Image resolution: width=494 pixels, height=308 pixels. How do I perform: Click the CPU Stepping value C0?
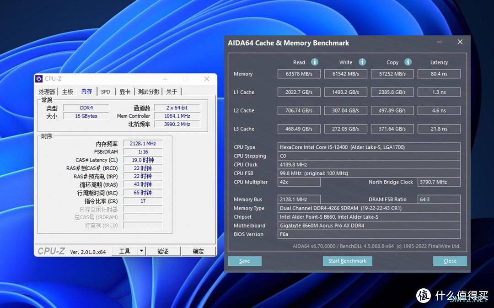click(369, 156)
